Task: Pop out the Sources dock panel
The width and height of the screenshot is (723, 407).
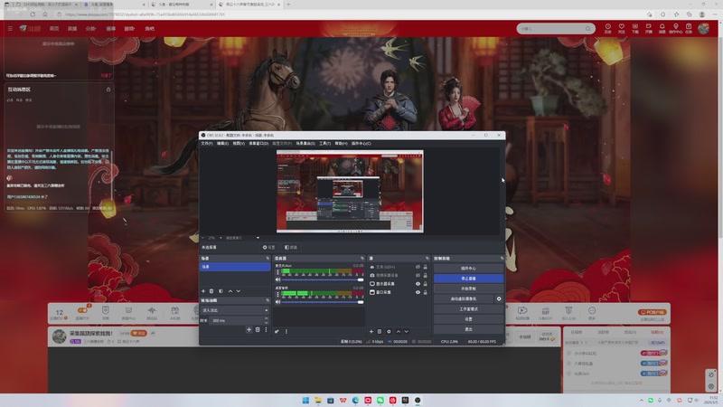Action: pos(427,259)
